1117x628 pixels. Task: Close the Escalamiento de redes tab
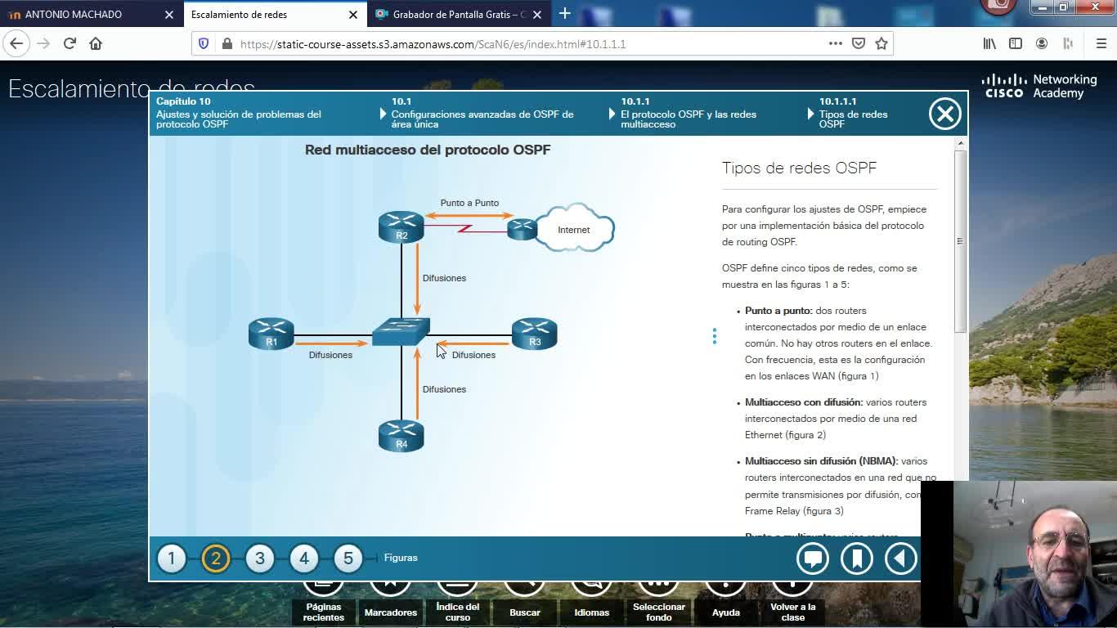point(353,15)
